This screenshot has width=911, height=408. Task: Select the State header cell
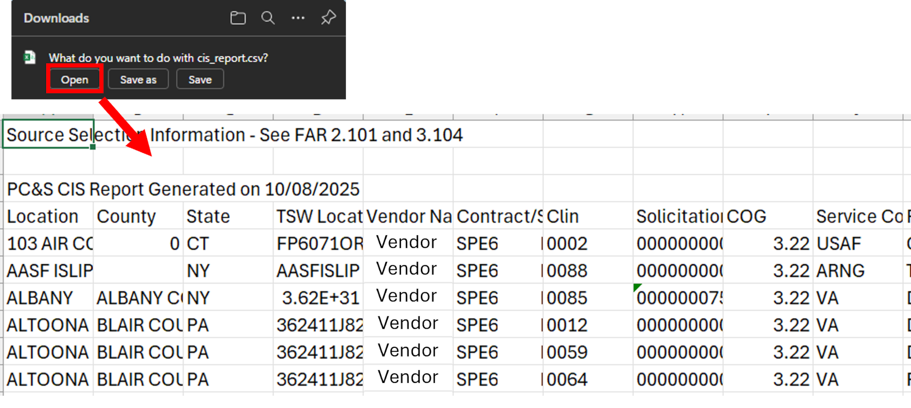click(228, 216)
